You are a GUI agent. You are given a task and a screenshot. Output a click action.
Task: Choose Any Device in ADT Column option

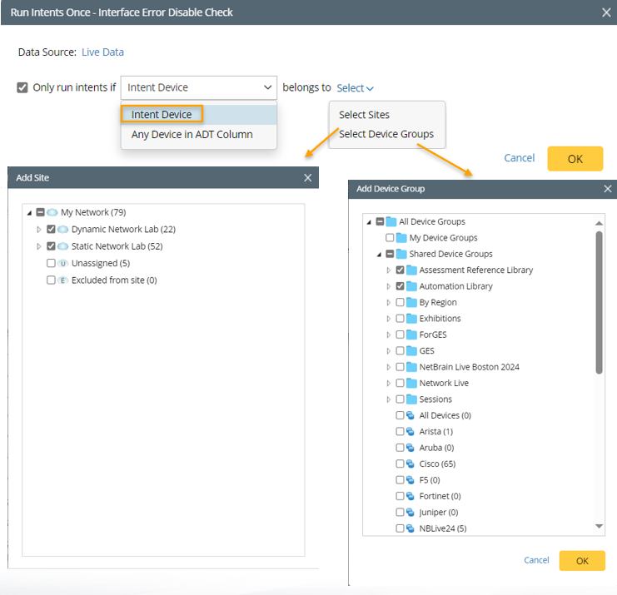point(192,134)
